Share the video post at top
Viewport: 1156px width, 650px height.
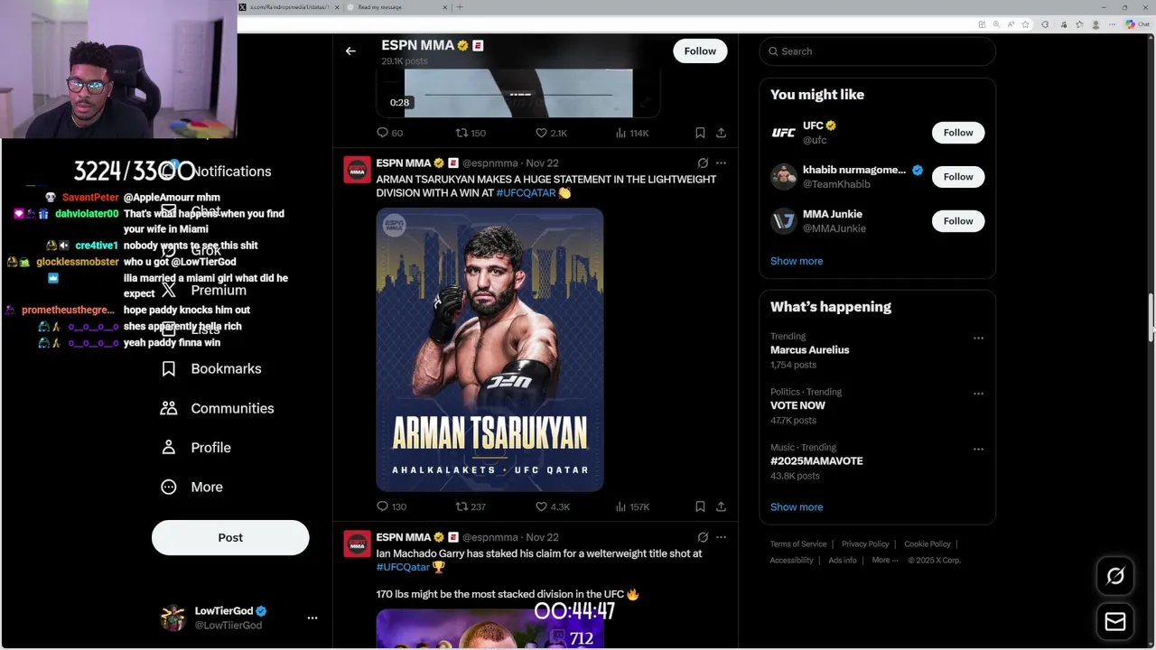[721, 133]
